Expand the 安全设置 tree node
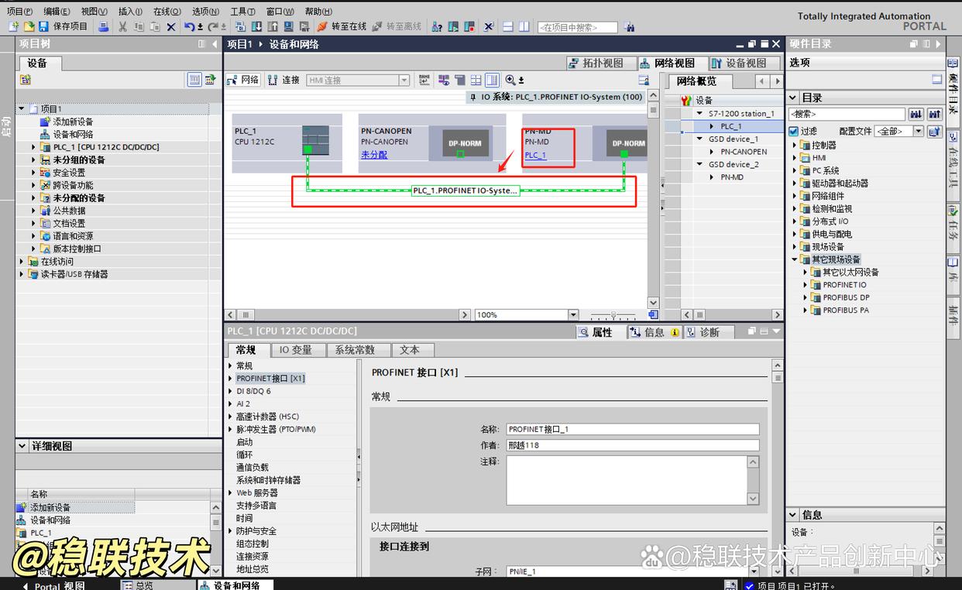962x590 pixels. pyautogui.click(x=34, y=173)
